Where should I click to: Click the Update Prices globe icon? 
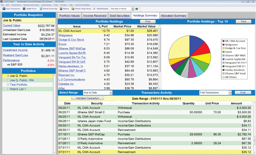click(x=24, y=9)
